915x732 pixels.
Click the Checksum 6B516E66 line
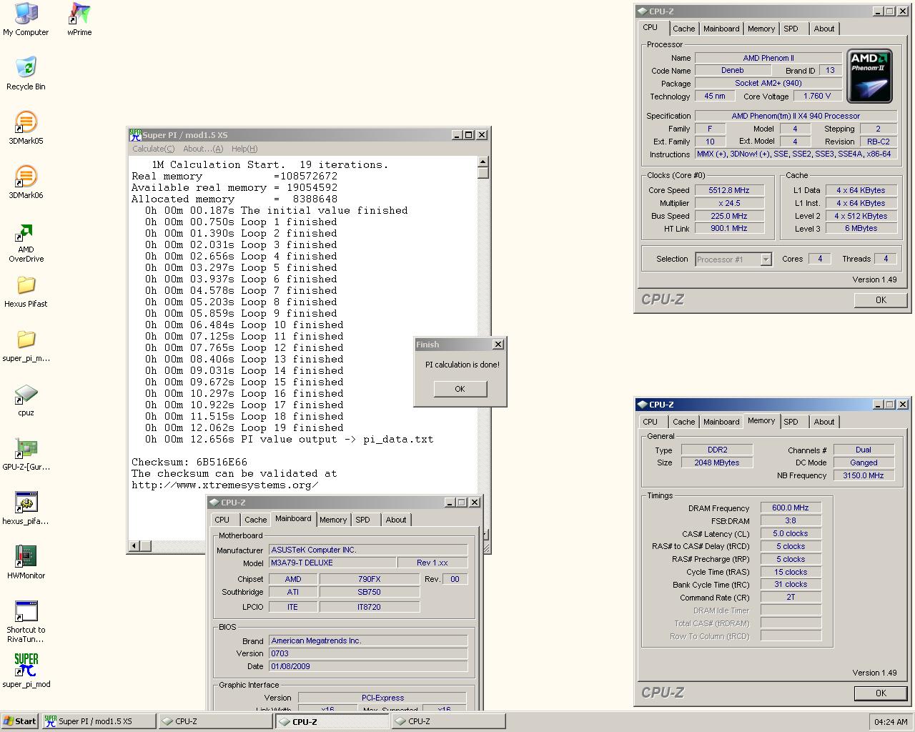189,462
